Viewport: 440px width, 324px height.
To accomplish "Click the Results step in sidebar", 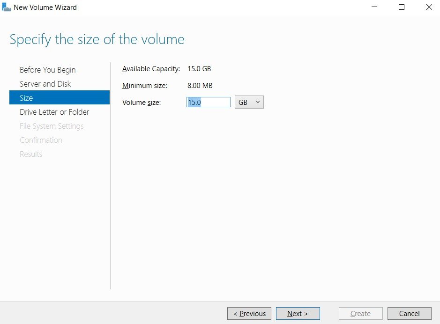I will pyautogui.click(x=31, y=154).
